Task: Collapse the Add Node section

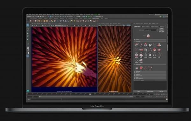Action: 150,41
